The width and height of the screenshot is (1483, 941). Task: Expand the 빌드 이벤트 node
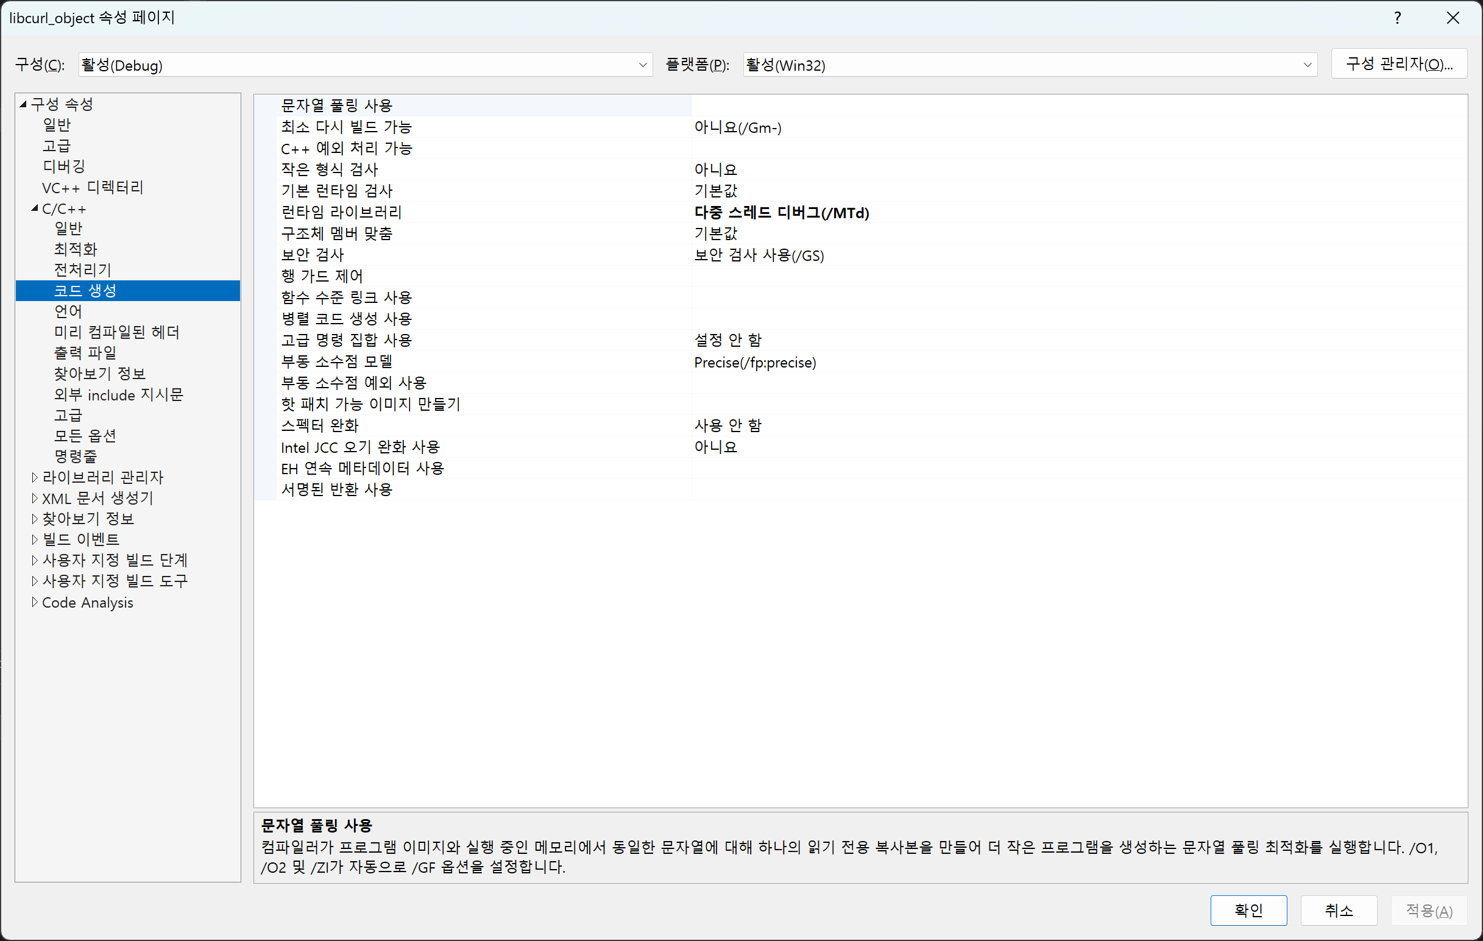click(x=35, y=539)
